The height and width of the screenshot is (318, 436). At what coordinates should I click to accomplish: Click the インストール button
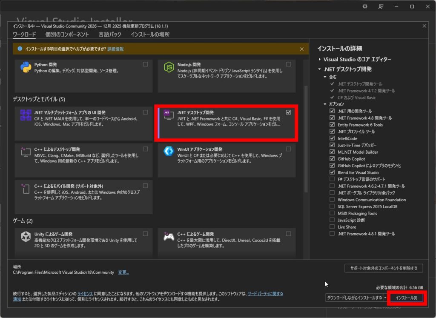pyautogui.click(x=407, y=298)
